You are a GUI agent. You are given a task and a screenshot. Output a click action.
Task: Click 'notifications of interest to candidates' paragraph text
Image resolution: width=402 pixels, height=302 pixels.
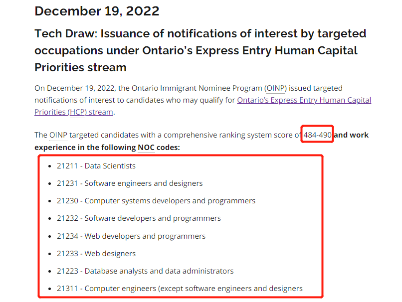pos(100,100)
